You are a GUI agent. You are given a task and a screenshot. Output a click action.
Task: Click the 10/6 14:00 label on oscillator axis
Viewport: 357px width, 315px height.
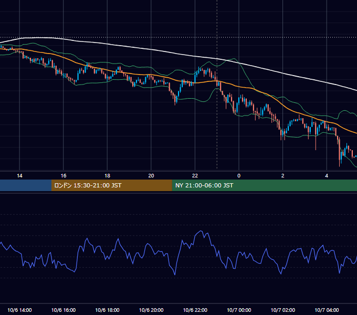pos(19,310)
